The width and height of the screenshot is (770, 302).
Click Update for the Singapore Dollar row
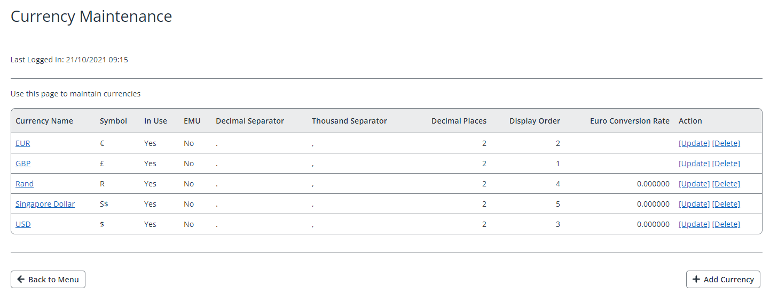pyautogui.click(x=694, y=204)
